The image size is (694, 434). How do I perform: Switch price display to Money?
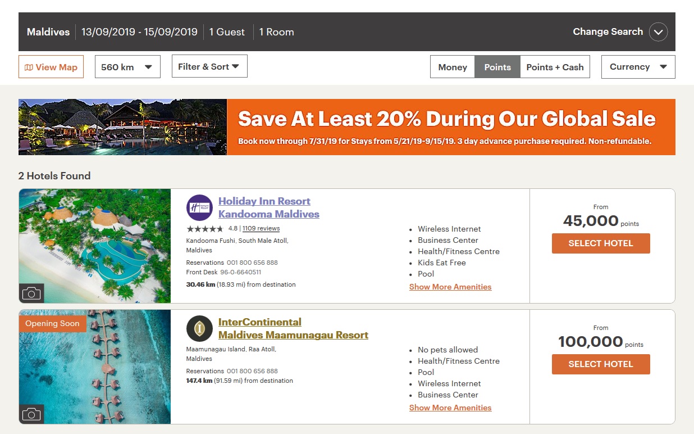(x=453, y=67)
